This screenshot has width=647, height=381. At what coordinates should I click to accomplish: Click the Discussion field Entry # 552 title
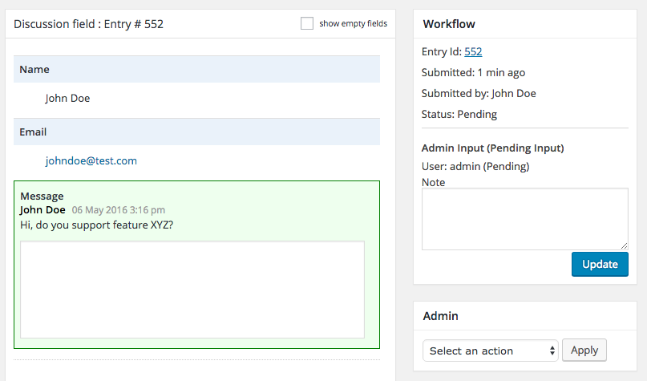89,24
